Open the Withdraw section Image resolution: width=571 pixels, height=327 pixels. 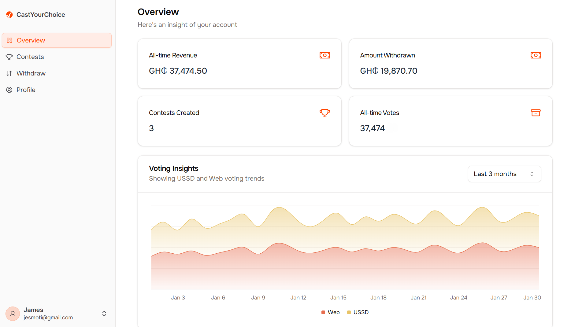[x=31, y=73]
